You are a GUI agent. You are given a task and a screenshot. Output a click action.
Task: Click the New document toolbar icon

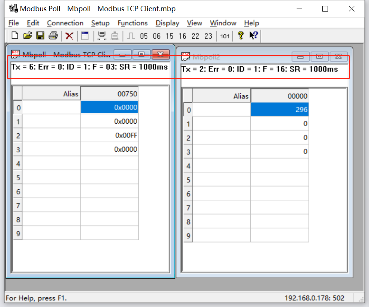(x=15, y=36)
